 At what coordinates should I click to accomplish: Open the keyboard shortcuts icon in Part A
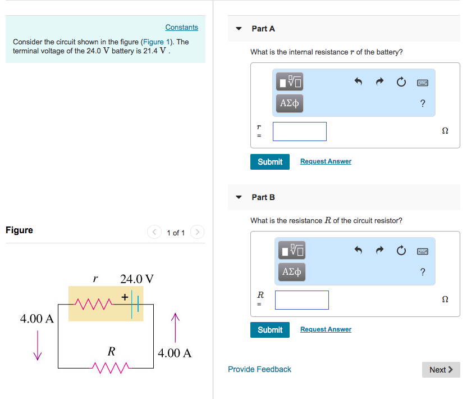[422, 82]
